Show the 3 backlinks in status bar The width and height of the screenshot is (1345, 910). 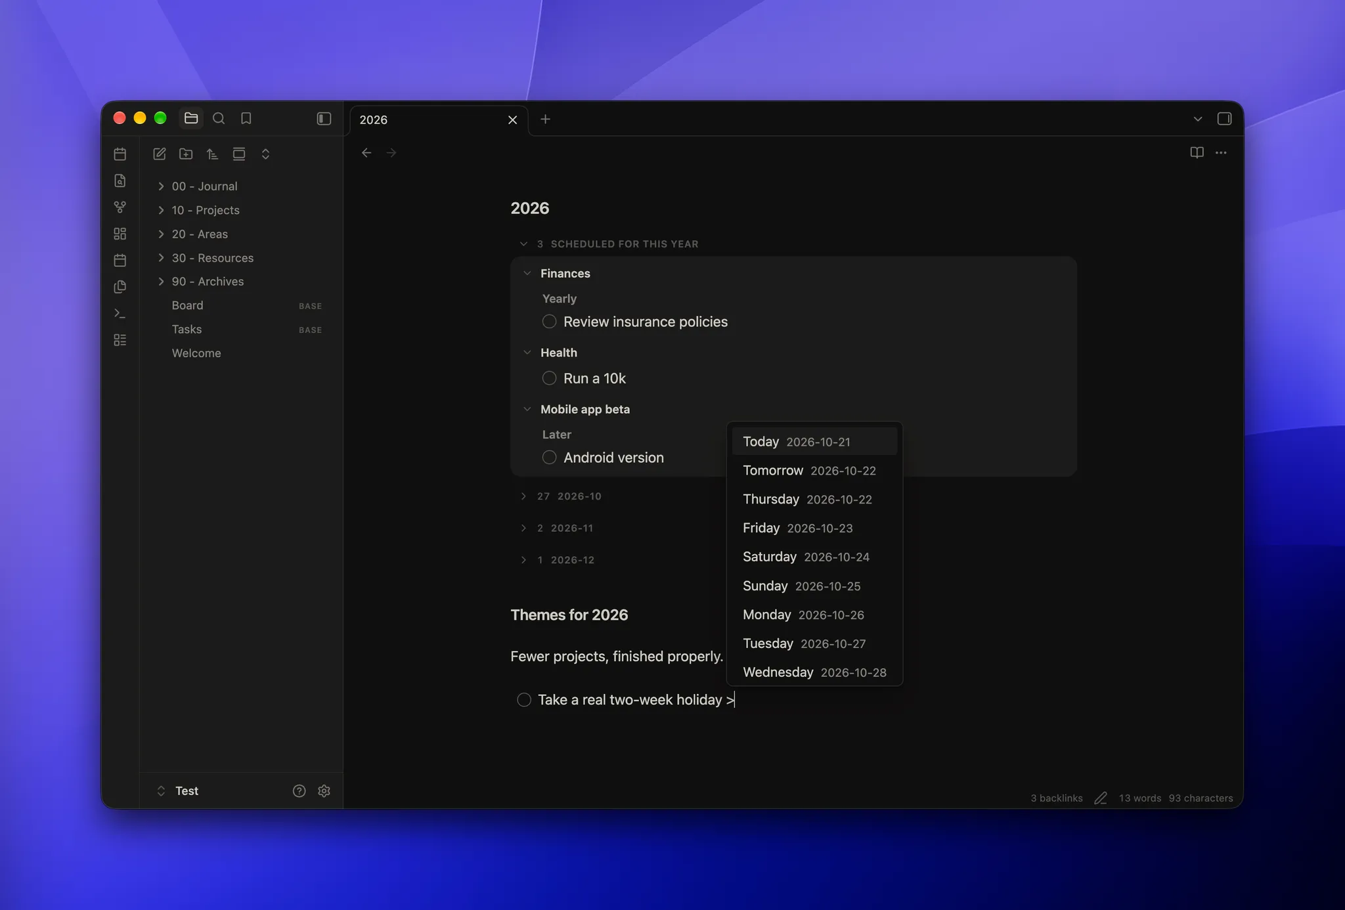1056,798
